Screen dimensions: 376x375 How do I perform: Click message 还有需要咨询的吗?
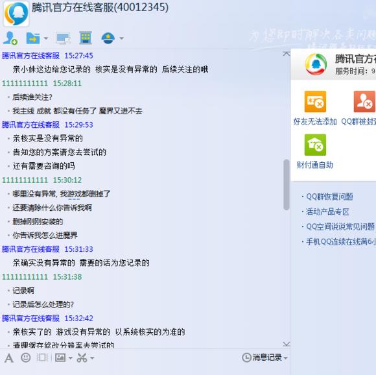pyautogui.click(x=43, y=166)
